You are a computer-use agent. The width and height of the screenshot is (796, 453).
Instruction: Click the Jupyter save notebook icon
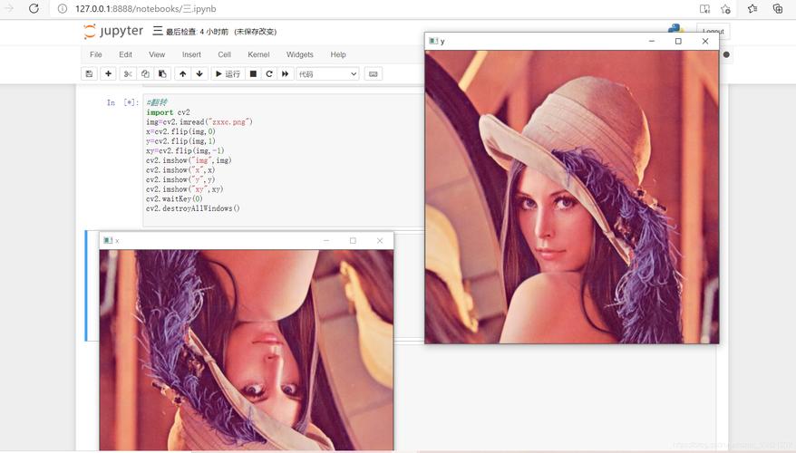[90, 74]
